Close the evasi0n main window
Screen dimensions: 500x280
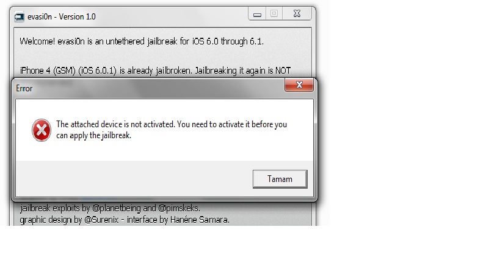pyautogui.click(x=297, y=14)
